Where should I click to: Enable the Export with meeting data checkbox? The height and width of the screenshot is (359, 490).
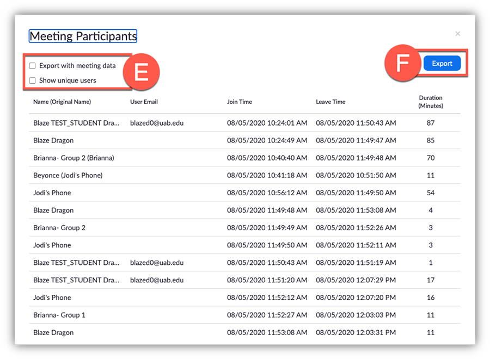pos(33,66)
